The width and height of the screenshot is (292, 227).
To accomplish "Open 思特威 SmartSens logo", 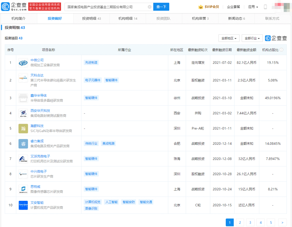I will (x=23, y=190).
